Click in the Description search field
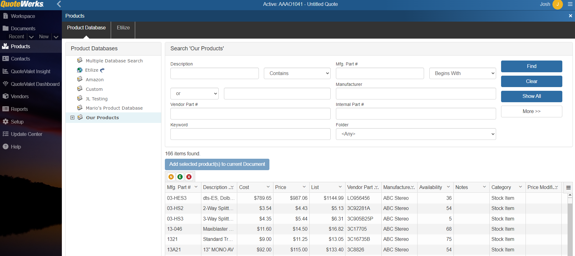Image resolution: width=575 pixels, height=256 pixels. tap(214, 73)
